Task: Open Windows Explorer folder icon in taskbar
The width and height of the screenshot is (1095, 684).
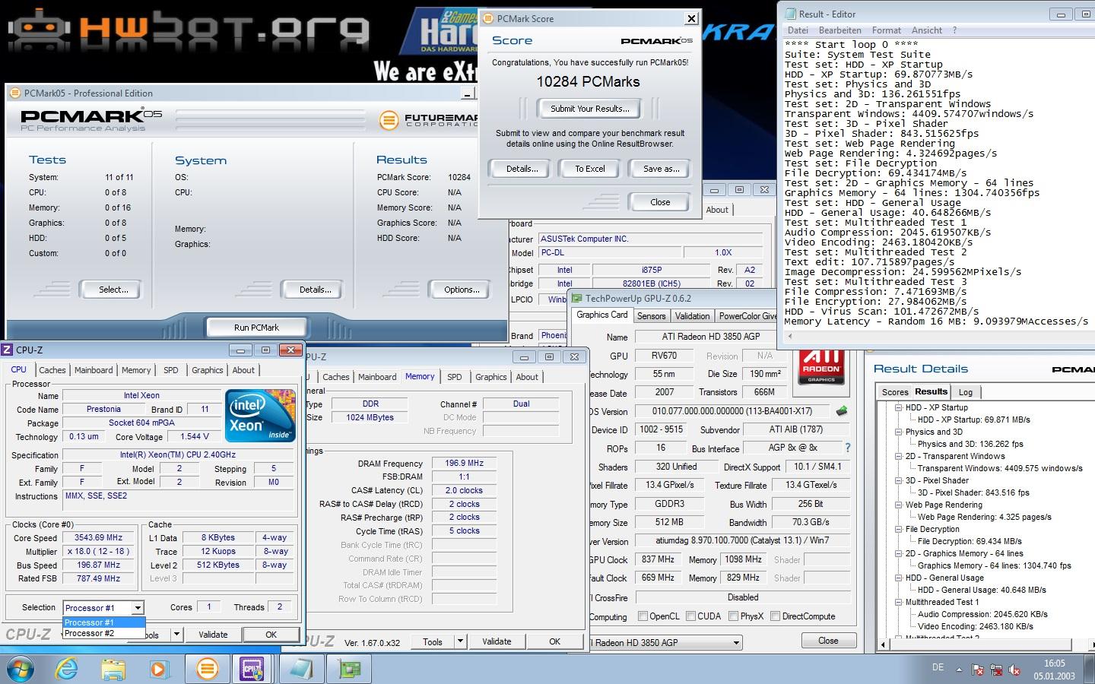Action: point(113,670)
